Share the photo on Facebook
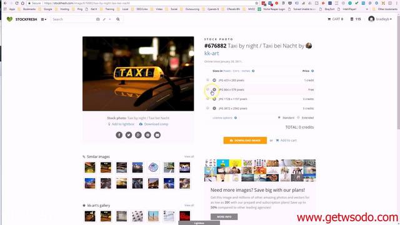The height and width of the screenshot is (225, 400). tap(119, 135)
